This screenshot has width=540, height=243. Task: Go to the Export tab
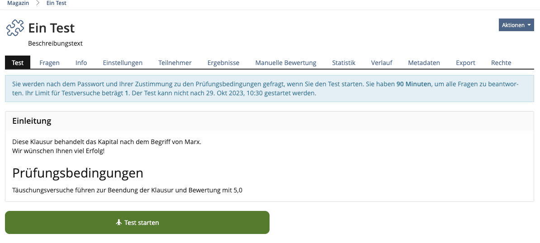[x=465, y=63]
